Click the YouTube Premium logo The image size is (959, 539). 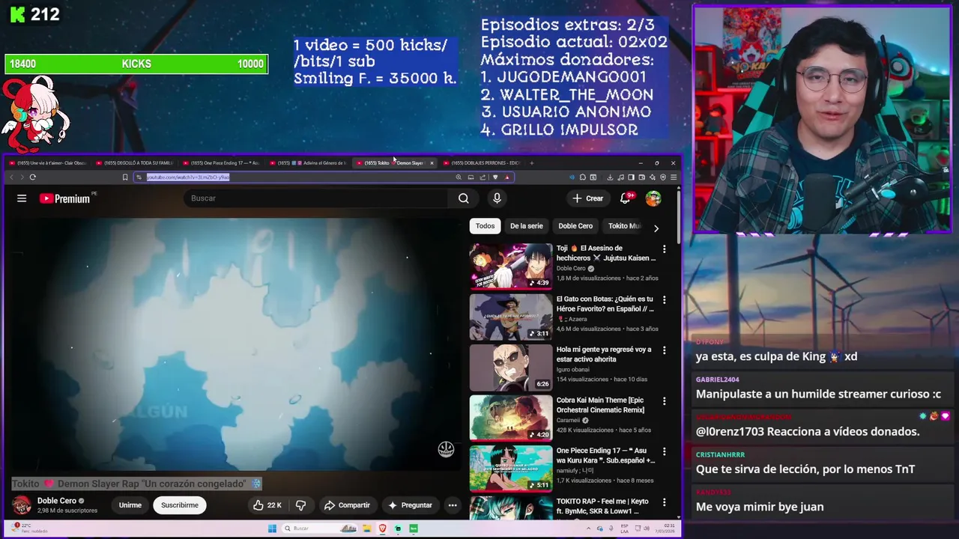click(x=64, y=198)
